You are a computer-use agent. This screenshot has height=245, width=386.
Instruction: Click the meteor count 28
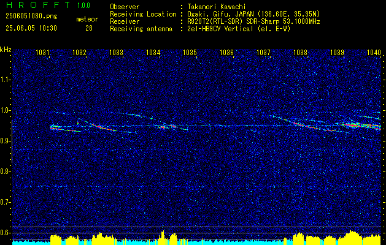[x=89, y=28]
